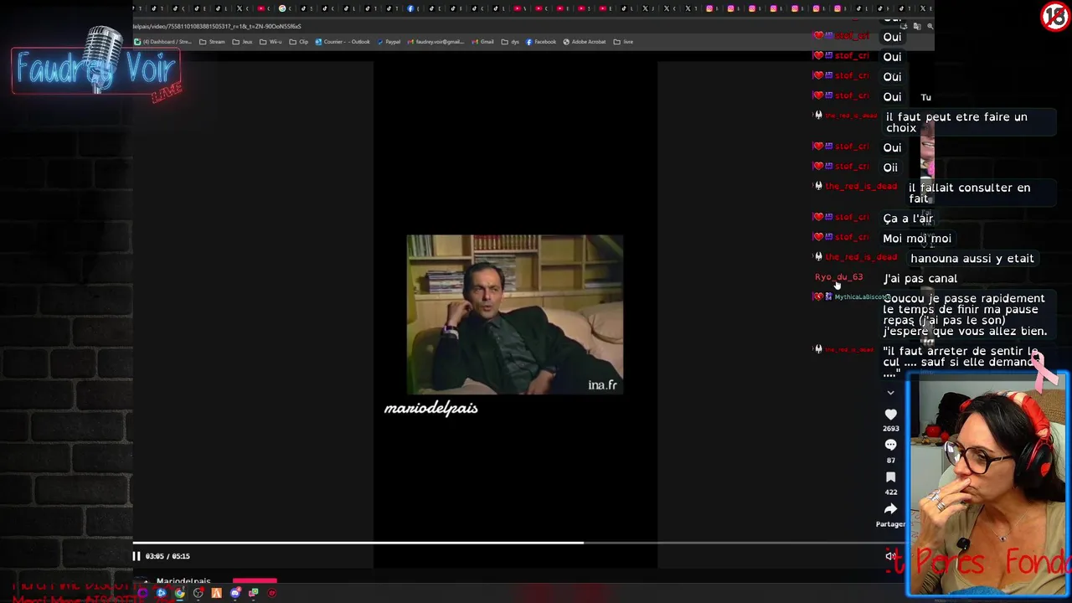
Task: Click the mariodelpais caption under video
Action: 430,409
